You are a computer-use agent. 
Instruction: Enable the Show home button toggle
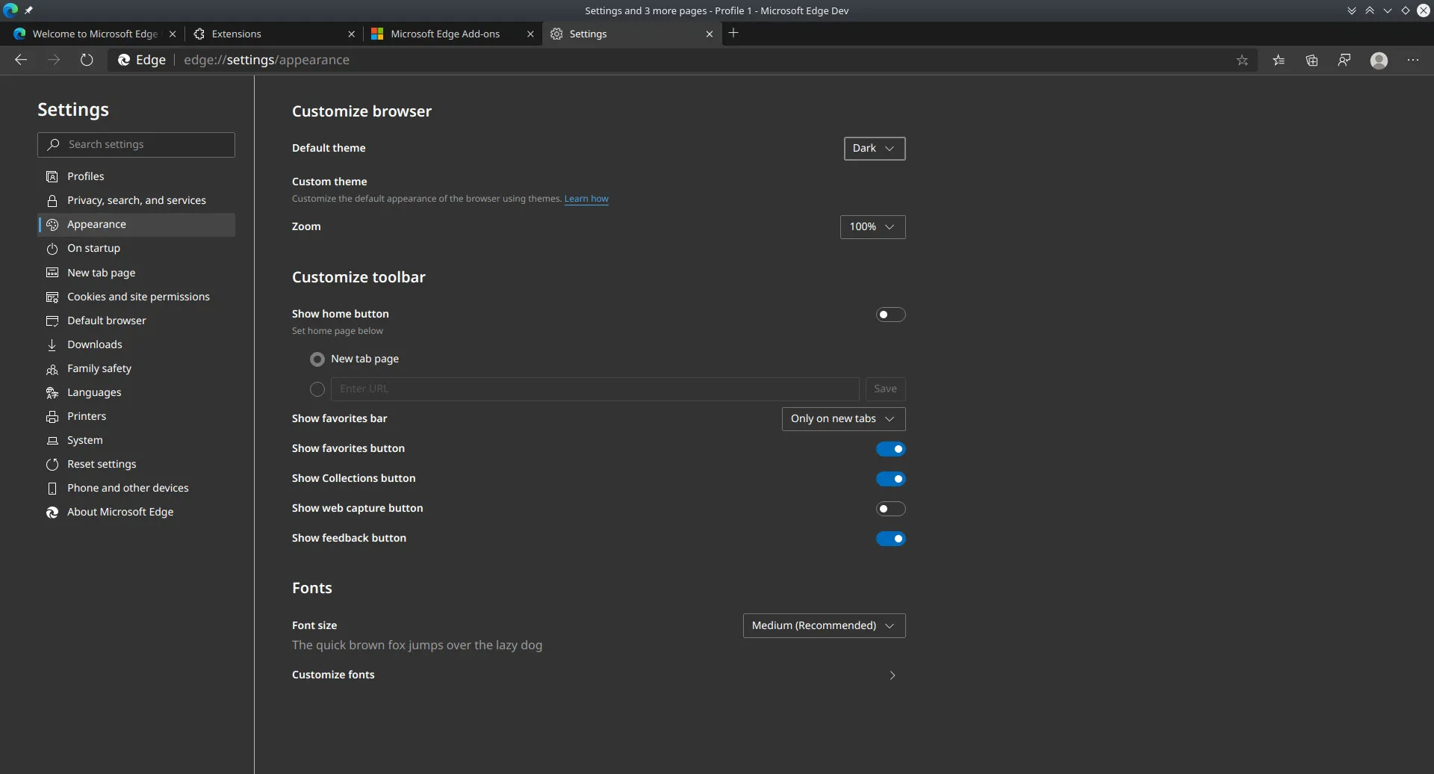tap(890, 315)
